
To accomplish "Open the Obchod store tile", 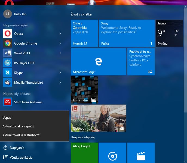I will (x=98, y=118).
